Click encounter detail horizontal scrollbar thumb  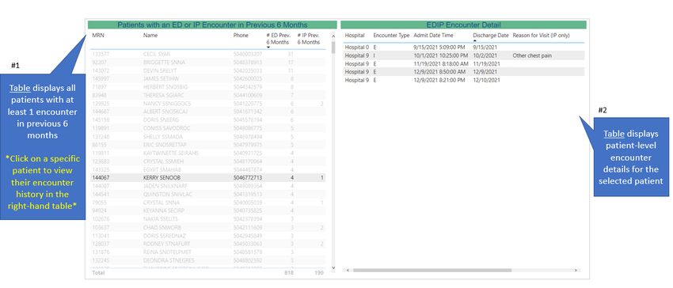click(432, 271)
